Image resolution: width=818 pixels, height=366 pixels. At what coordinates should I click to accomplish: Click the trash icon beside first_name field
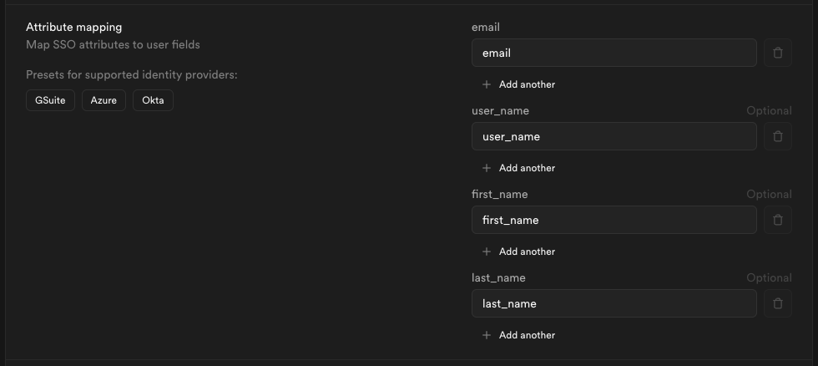pos(778,220)
